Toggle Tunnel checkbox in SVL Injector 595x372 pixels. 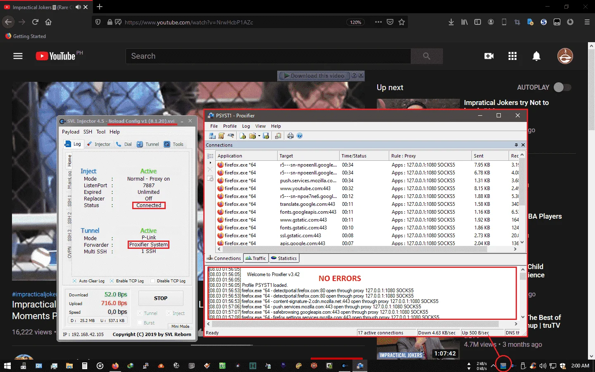tap(140, 313)
